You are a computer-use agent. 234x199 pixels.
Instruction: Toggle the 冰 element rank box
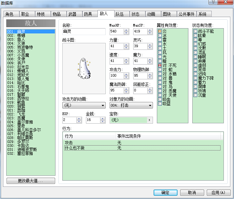(x=160, y=35)
